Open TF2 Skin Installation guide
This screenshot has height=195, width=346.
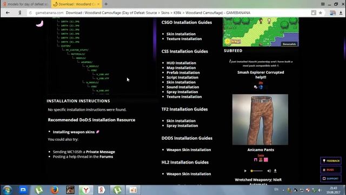click(181, 121)
